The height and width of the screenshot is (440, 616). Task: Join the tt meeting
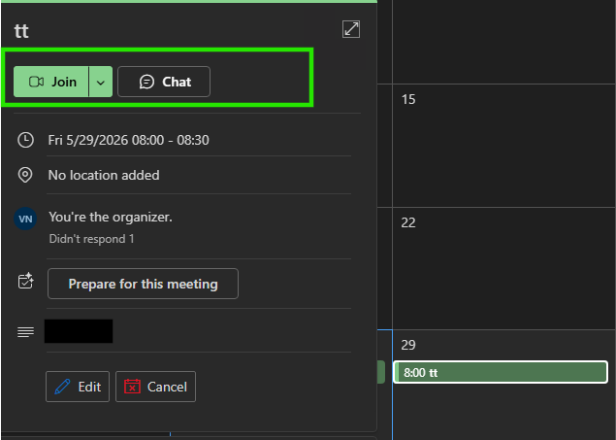click(51, 82)
